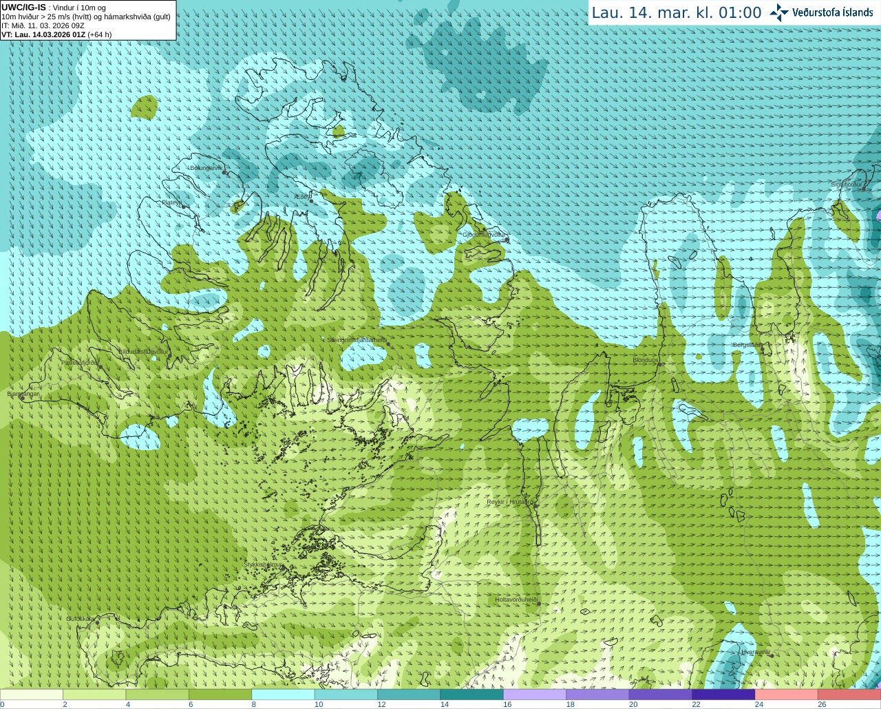Click the legend scale value 10
The width and height of the screenshot is (881, 709).
coord(319,705)
